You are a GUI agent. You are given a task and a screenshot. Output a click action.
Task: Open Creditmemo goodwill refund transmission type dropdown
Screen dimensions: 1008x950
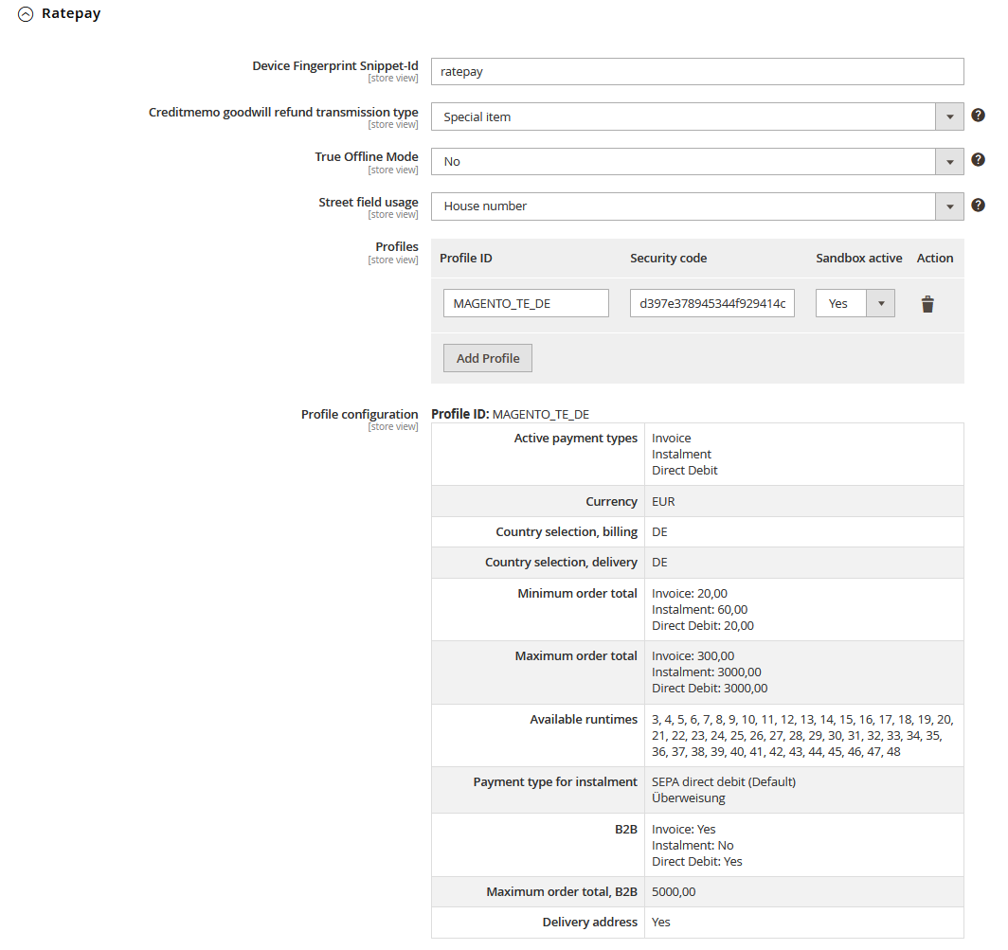pos(696,117)
